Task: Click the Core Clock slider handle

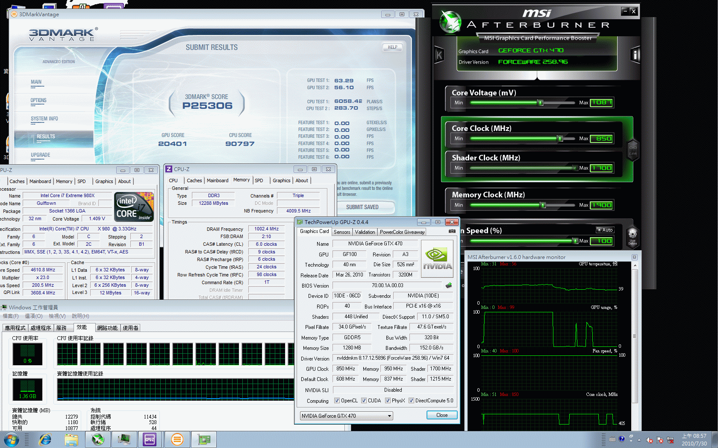Action: tap(560, 139)
